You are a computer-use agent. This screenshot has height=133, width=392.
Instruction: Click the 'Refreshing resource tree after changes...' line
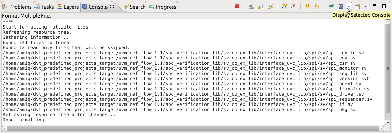pos(59,115)
